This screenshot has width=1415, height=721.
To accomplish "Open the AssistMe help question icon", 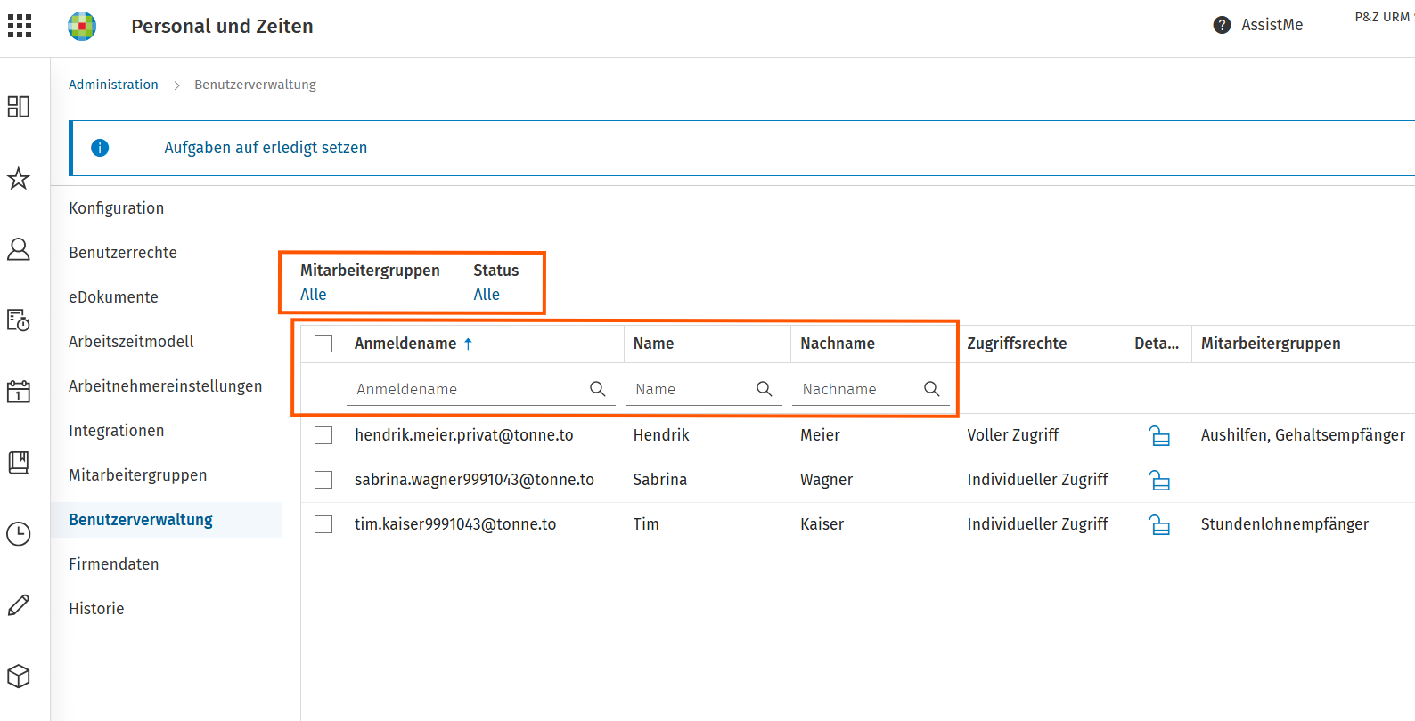I will (1222, 25).
